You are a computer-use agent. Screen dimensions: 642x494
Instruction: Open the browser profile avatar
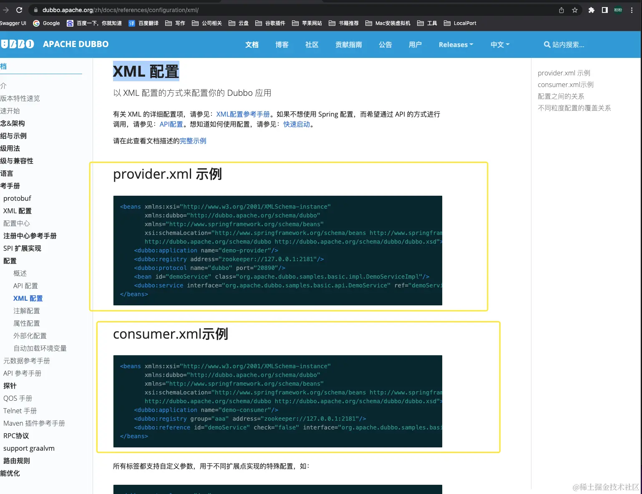pyautogui.click(x=618, y=10)
